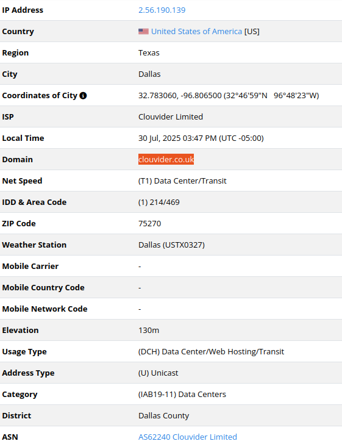Open the 2.56.190.139 IP address link
Screen dimensions: 342x444
pos(162,10)
